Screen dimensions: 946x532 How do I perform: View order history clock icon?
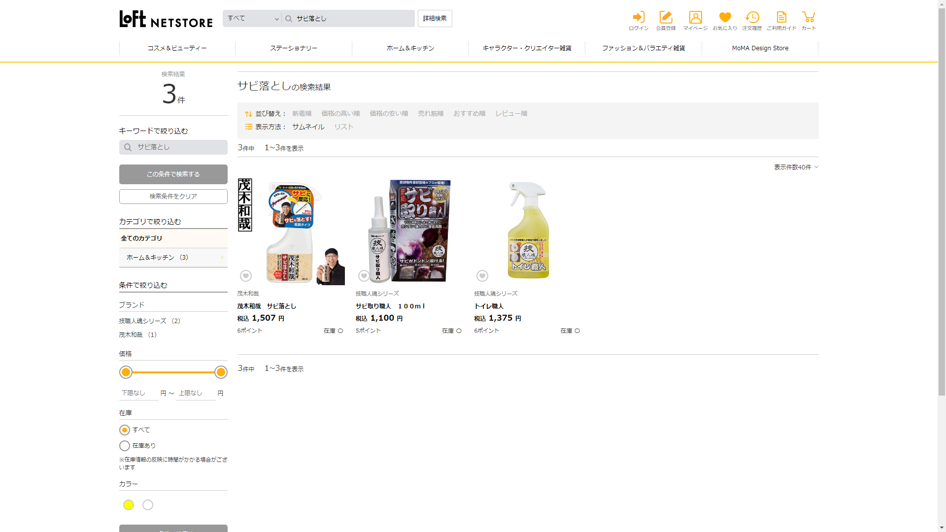[x=752, y=18]
